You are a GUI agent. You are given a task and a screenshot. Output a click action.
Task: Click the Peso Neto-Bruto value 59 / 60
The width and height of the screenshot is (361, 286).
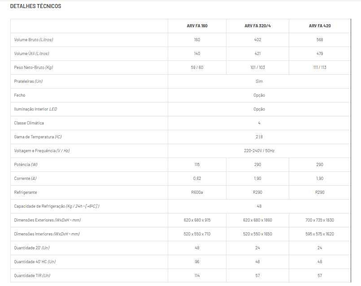[x=197, y=68]
